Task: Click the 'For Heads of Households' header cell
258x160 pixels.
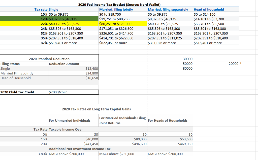Action: click(170, 121)
